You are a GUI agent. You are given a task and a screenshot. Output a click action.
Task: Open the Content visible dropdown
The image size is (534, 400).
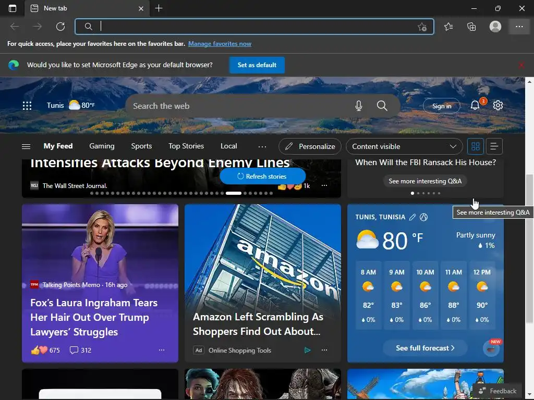click(x=404, y=146)
